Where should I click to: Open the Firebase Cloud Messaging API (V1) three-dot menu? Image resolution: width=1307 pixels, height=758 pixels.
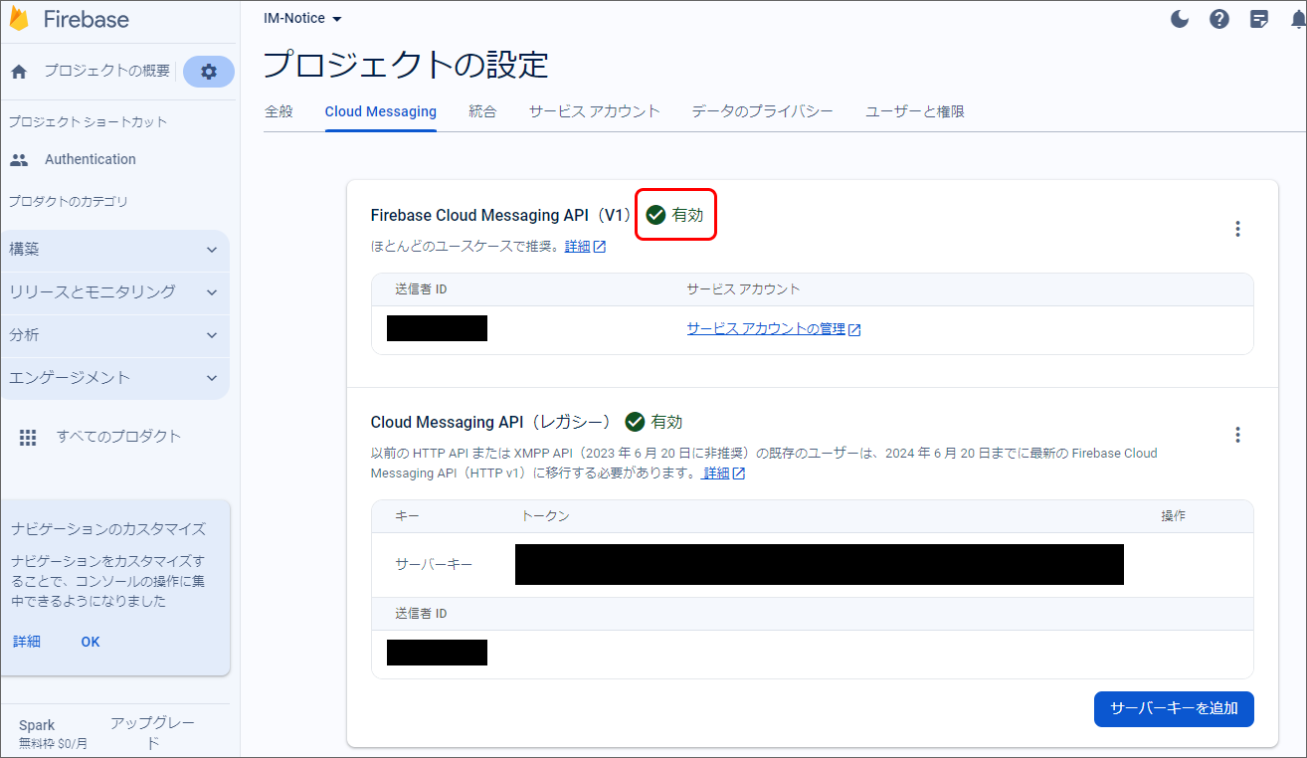pyautogui.click(x=1237, y=229)
